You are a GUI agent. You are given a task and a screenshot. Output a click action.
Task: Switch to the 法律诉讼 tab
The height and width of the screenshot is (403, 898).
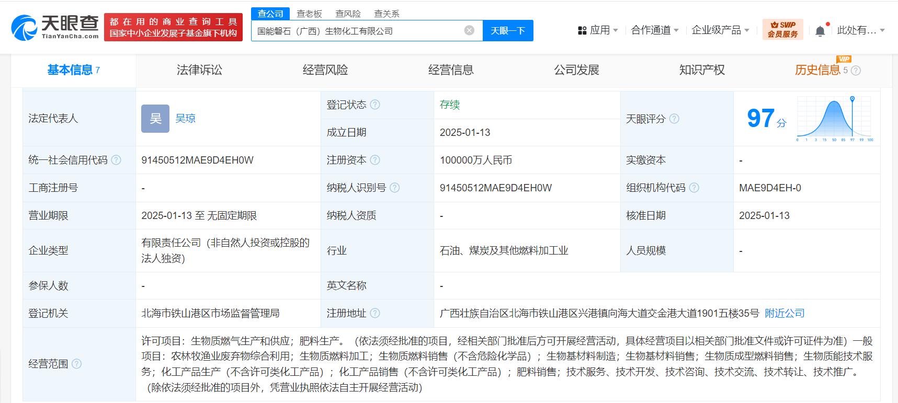199,70
